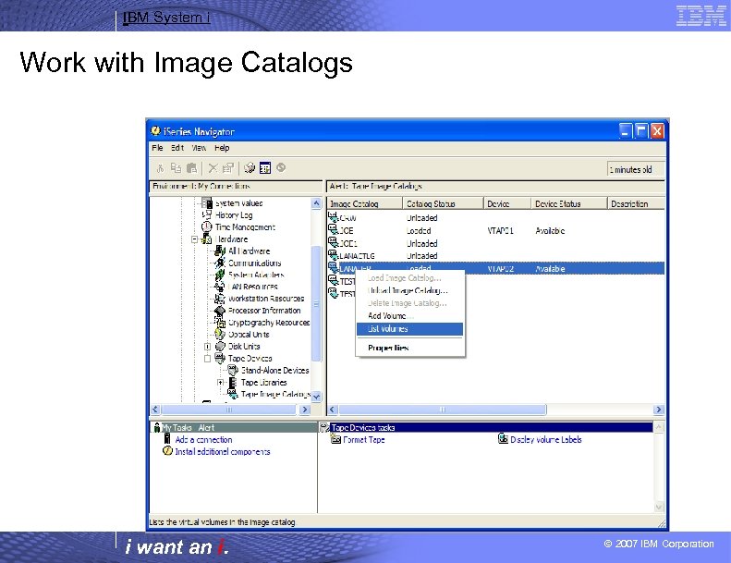Select the LAN Resources tree icon
Image resolution: width=731 pixels, height=563 pixels.
tap(220, 287)
